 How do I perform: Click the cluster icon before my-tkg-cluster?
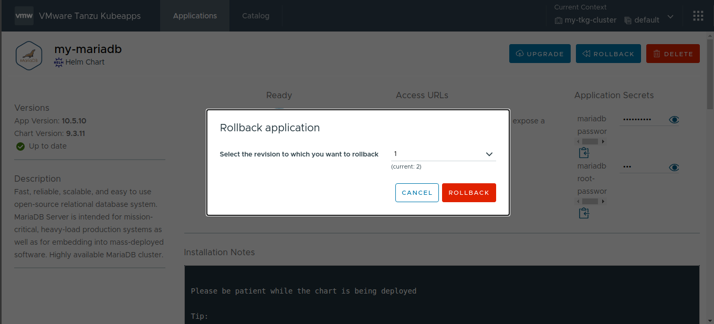pyautogui.click(x=558, y=20)
